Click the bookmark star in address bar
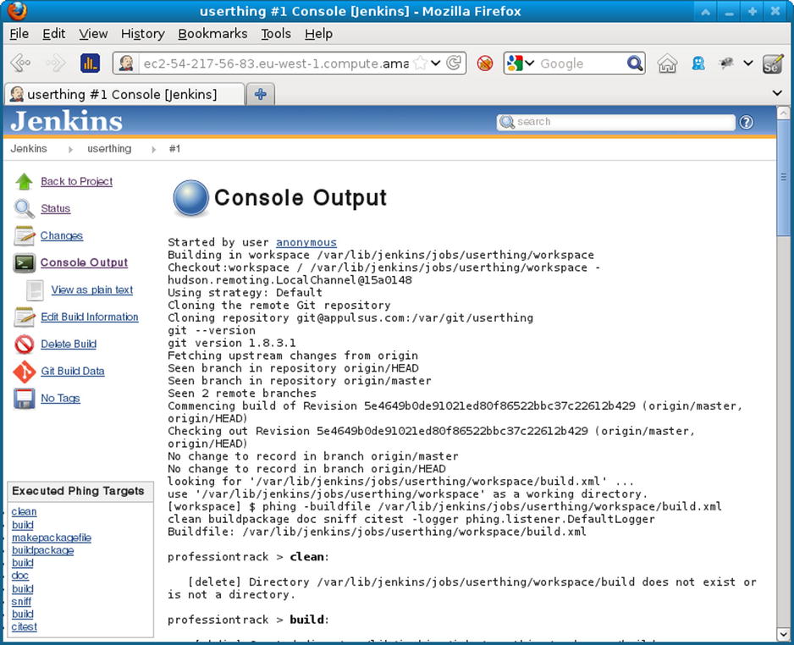 tap(420, 63)
